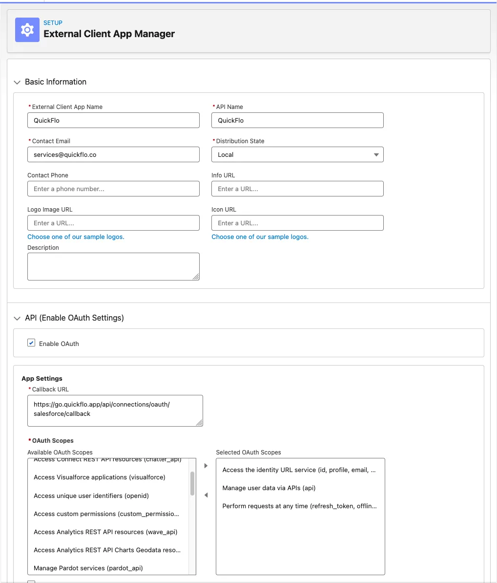Select the Access Visualforce applications scope
Image resolution: width=497 pixels, height=583 pixels.
[99, 477]
